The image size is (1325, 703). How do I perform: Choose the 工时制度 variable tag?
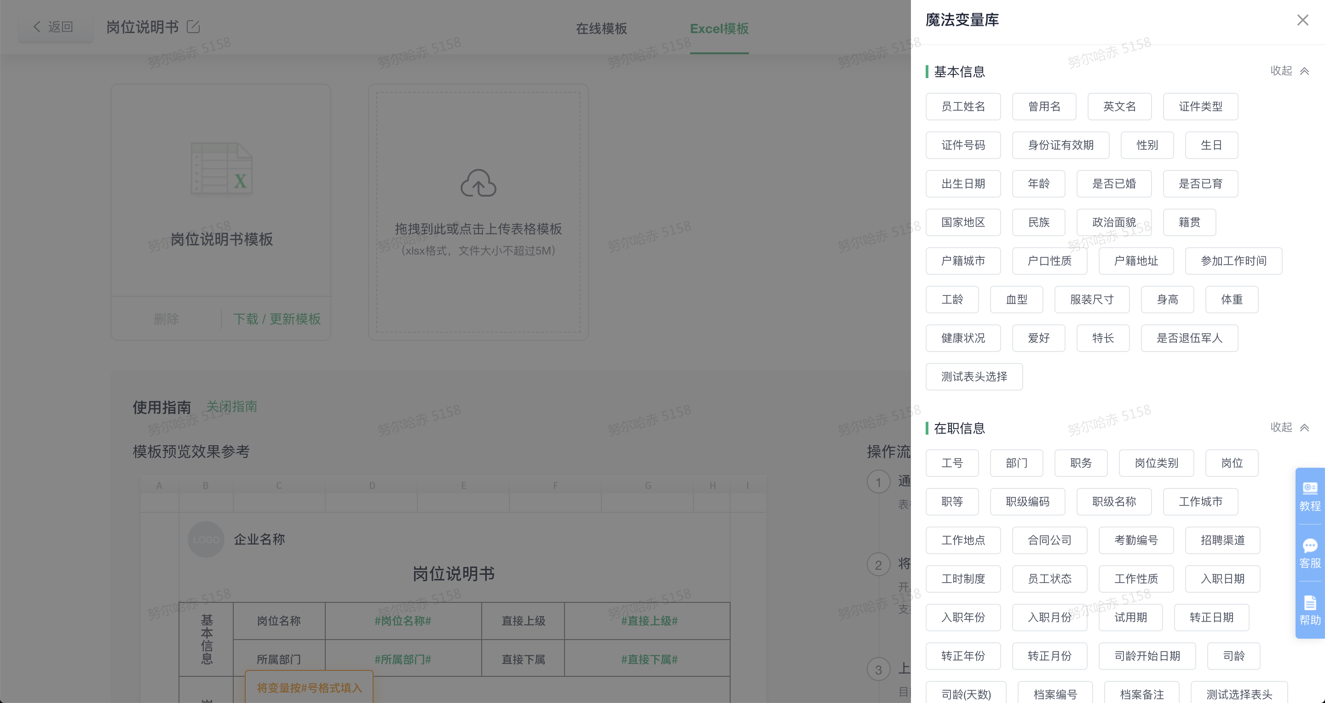pos(963,578)
